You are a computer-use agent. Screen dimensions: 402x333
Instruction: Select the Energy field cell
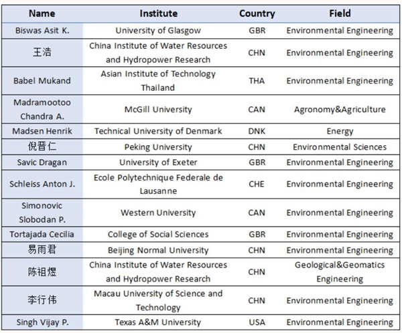tap(340, 131)
